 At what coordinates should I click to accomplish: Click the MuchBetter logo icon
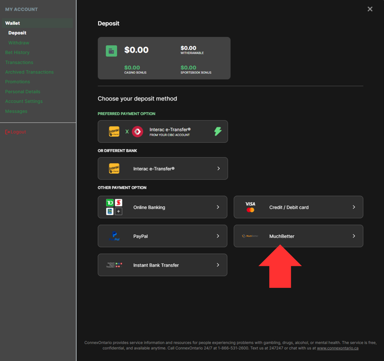pyautogui.click(x=250, y=236)
